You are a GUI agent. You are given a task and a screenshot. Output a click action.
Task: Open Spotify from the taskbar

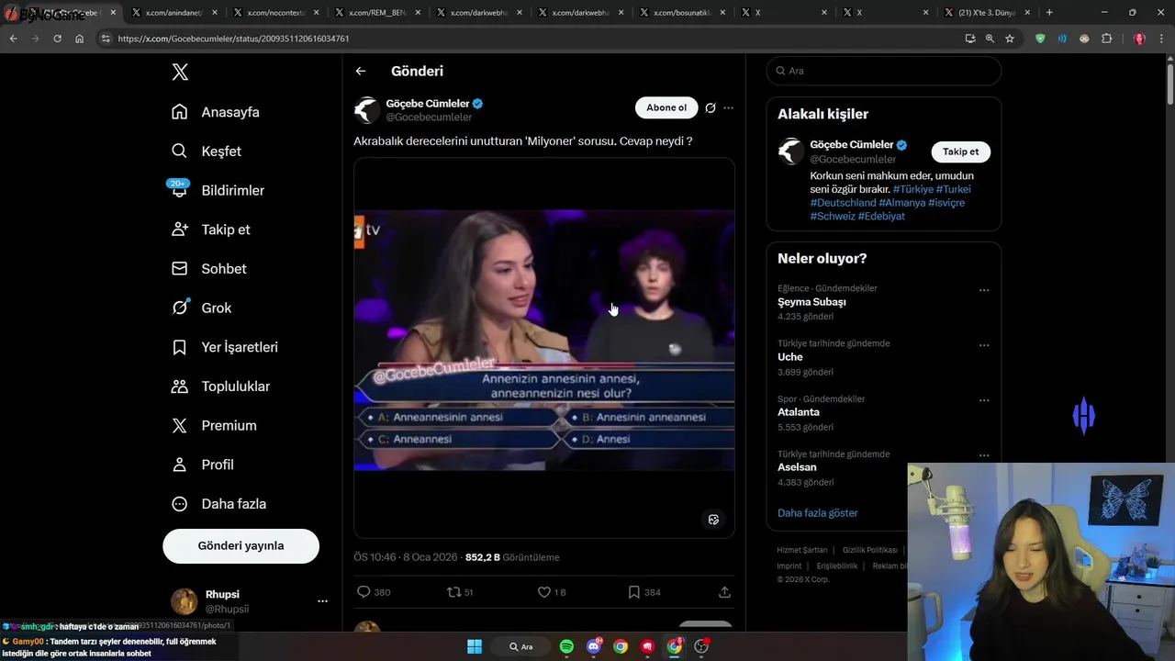click(x=566, y=646)
